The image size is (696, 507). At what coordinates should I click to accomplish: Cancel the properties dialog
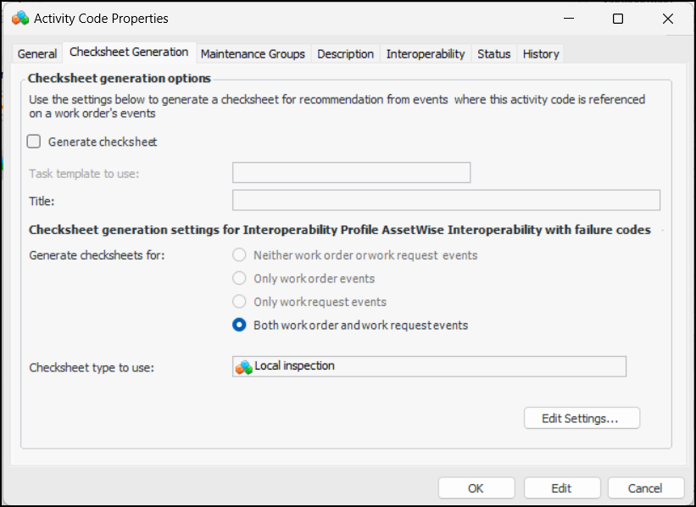click(645, 488)
